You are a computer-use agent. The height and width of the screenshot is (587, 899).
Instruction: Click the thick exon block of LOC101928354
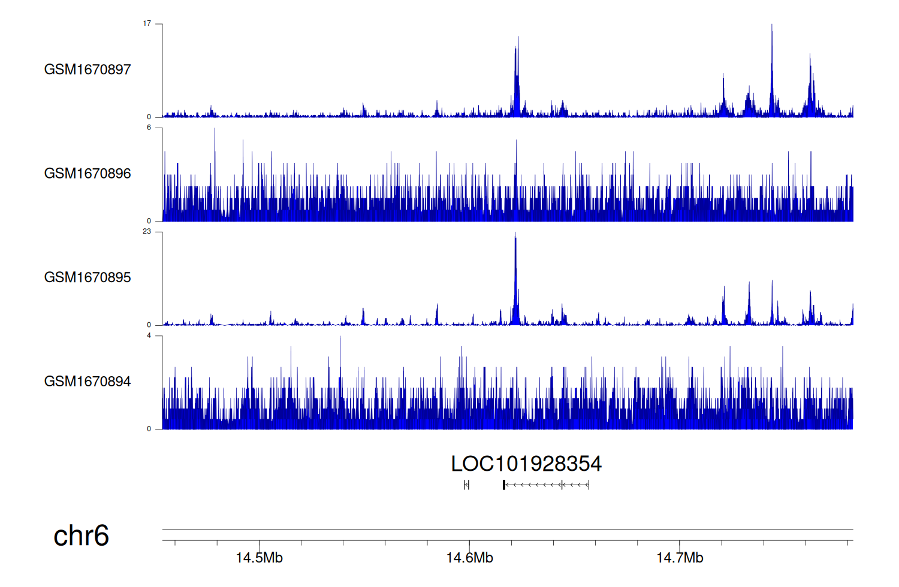(504, 485)
